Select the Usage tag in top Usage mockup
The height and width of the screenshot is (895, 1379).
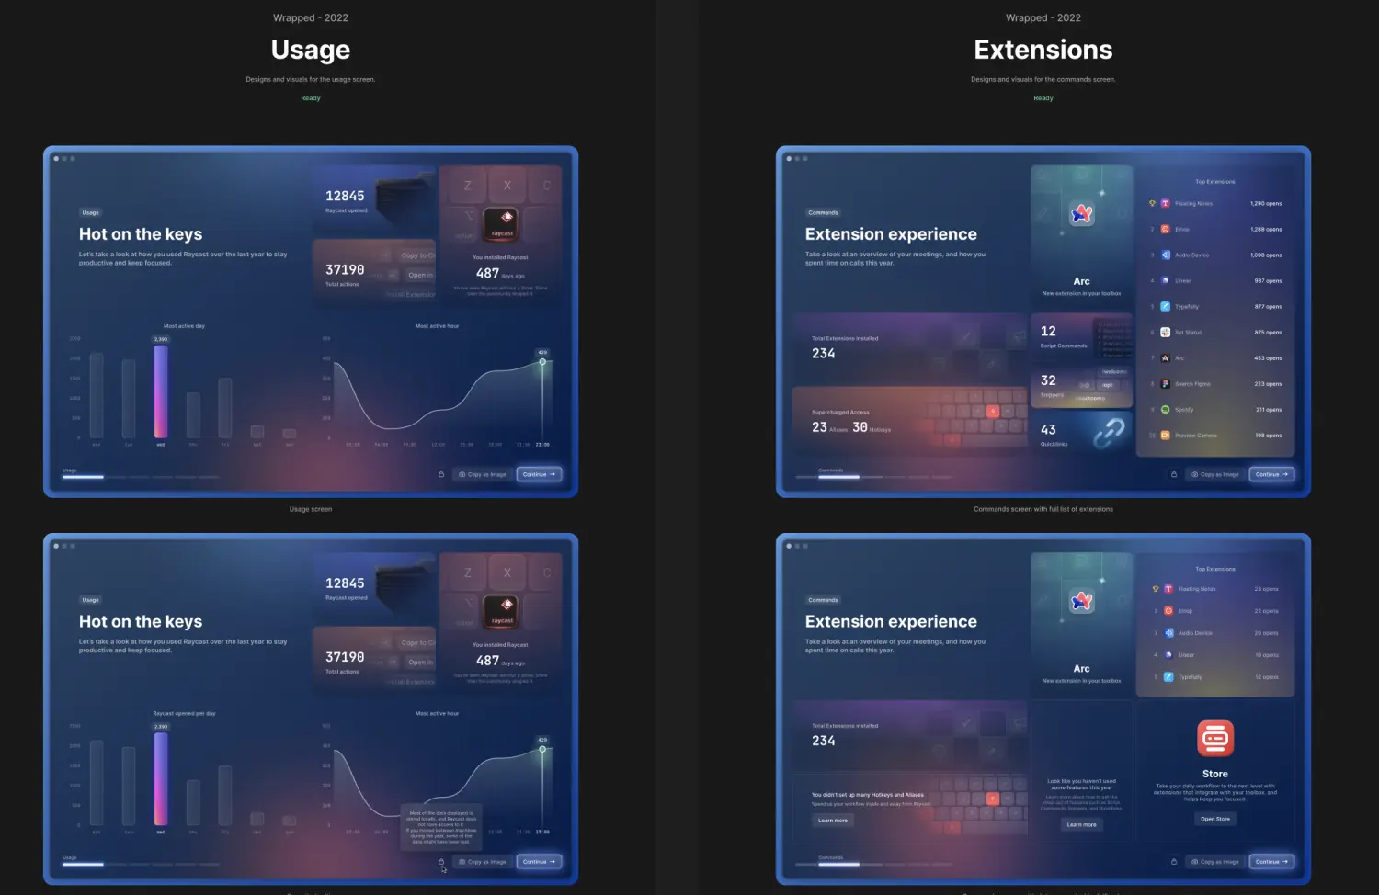pyautogui.click(x=91, y=212)
